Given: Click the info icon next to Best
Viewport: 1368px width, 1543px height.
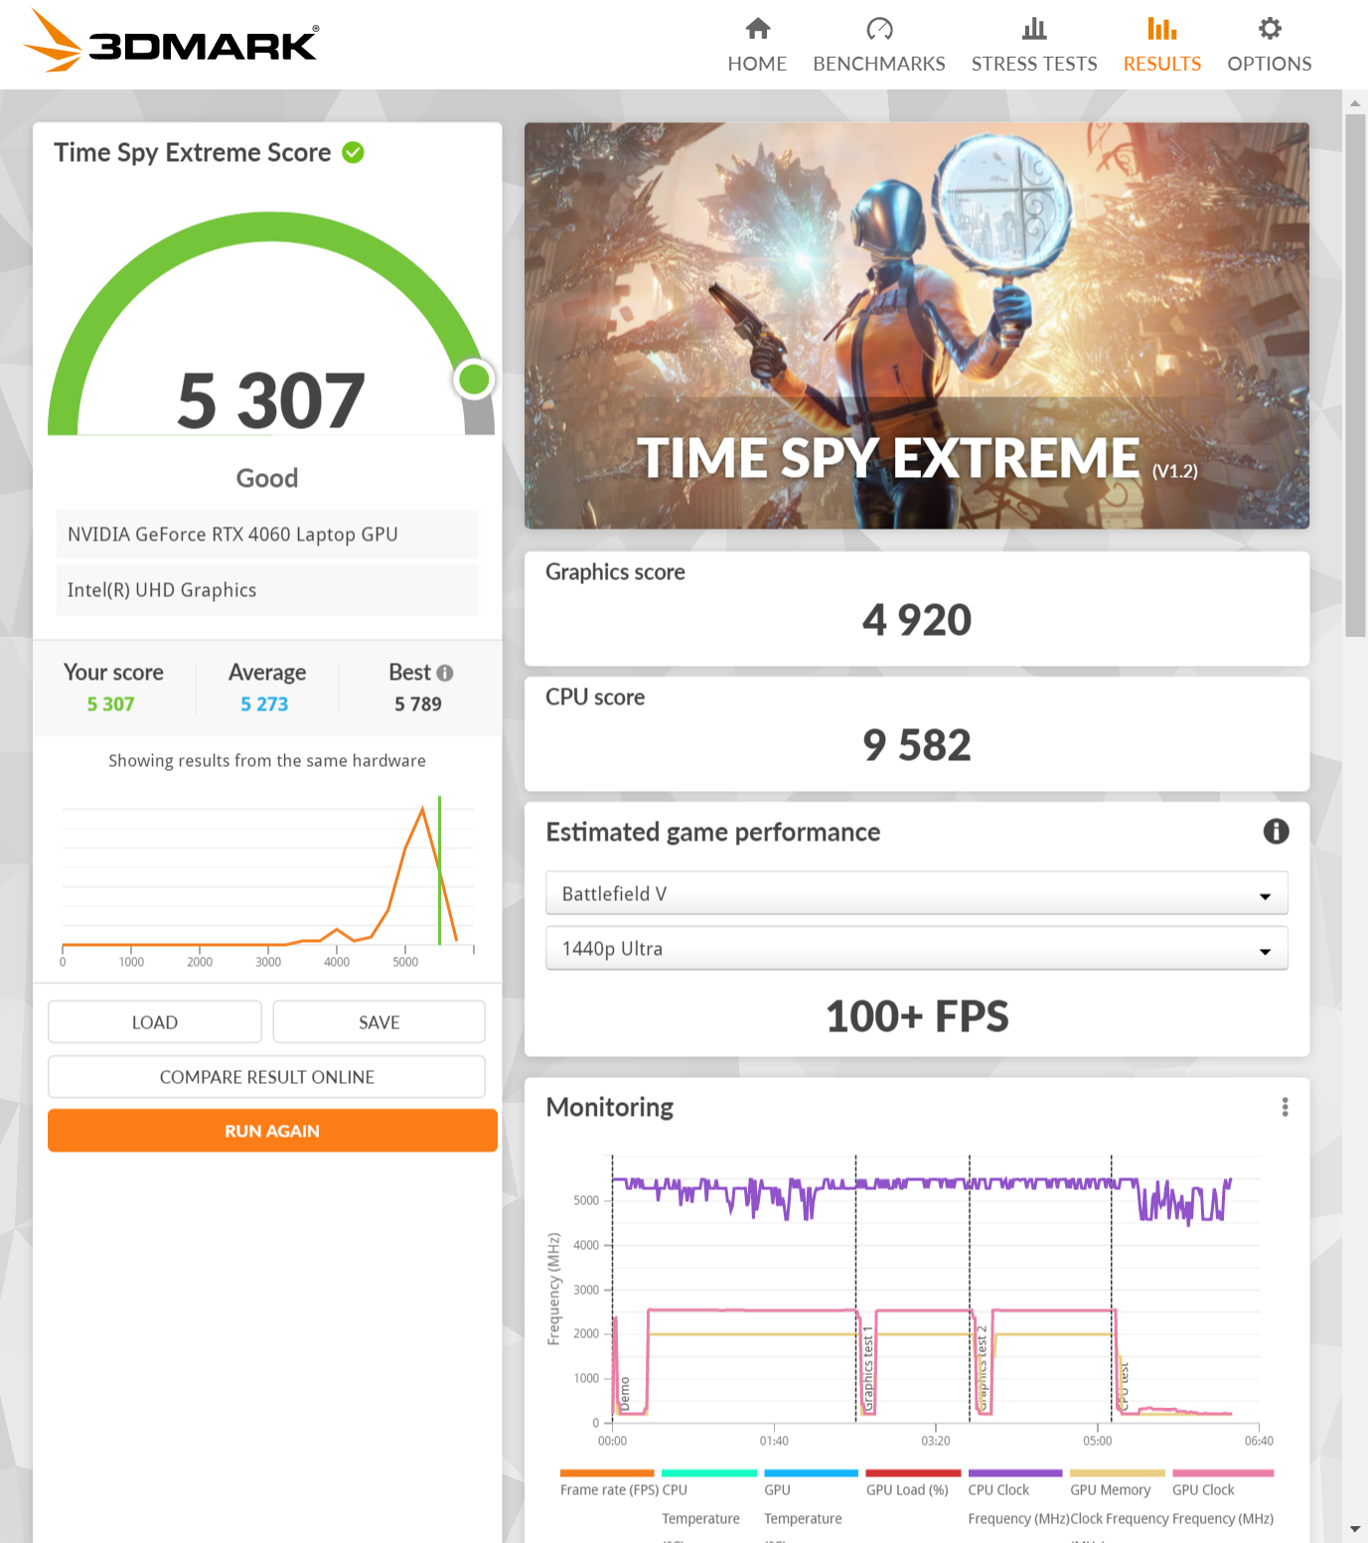Looking at the screenshot, I should coord(445,673).
